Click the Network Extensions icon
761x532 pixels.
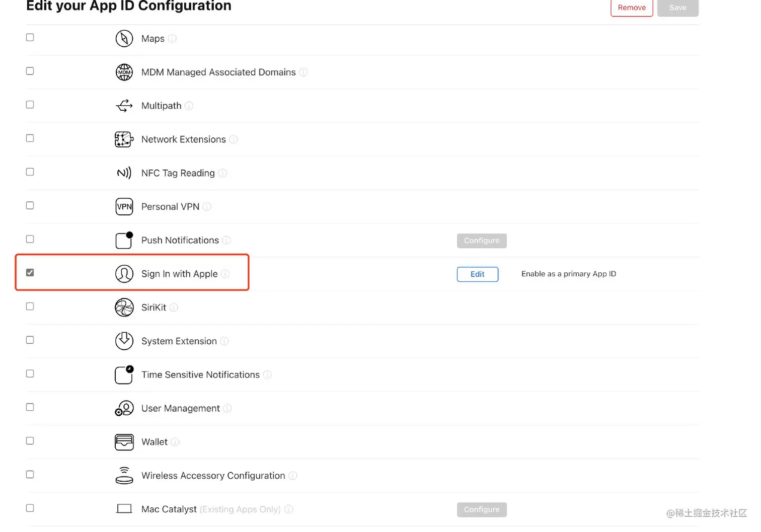coord(124,139)
